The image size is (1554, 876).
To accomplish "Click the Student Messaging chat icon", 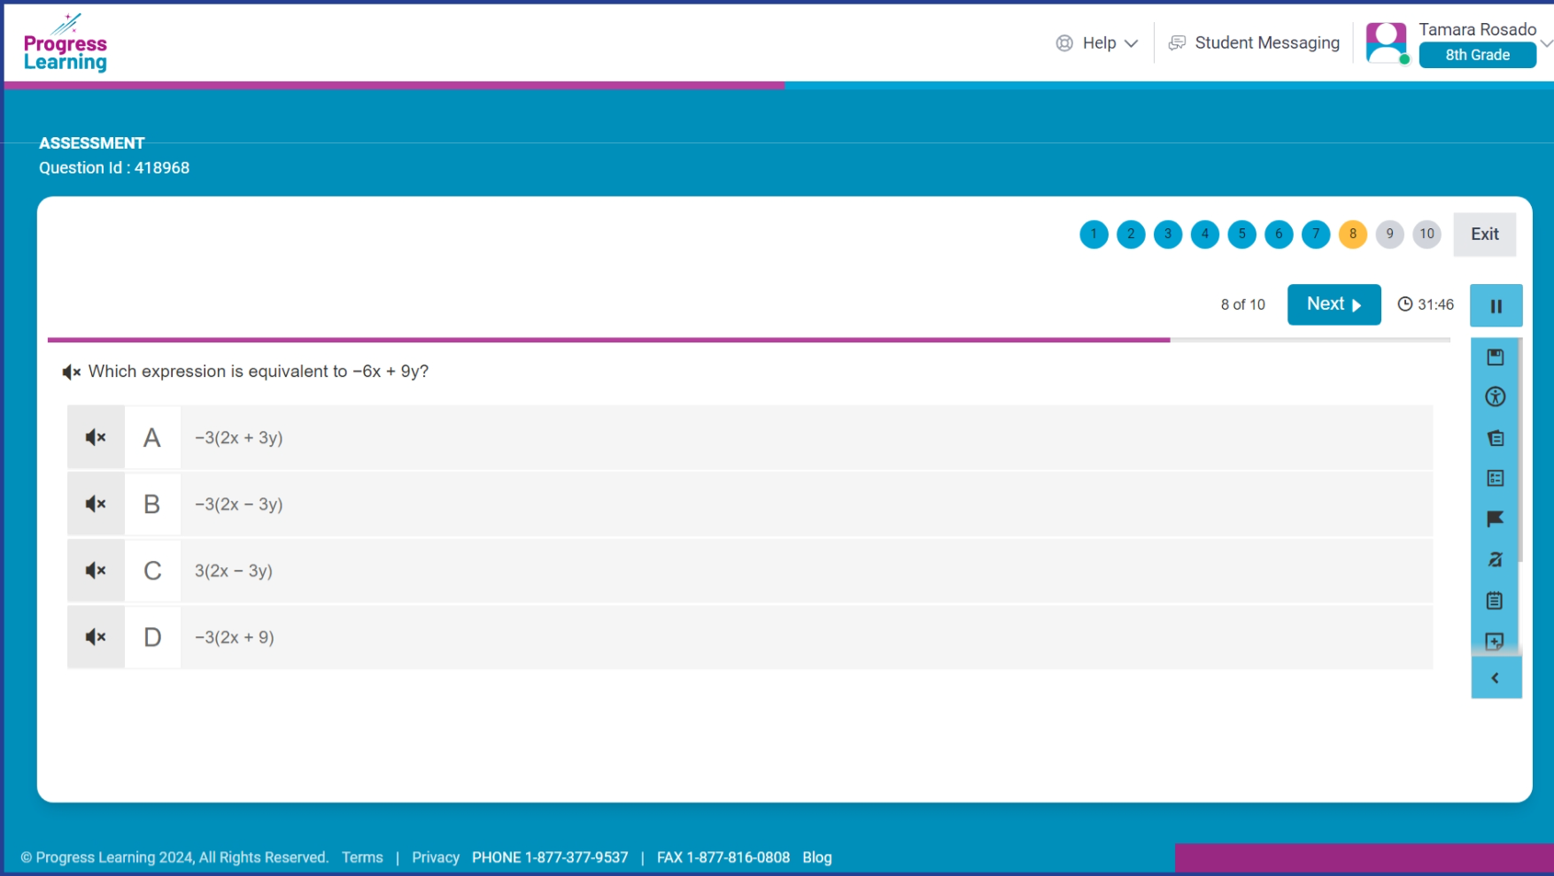I will [1177, 43].
